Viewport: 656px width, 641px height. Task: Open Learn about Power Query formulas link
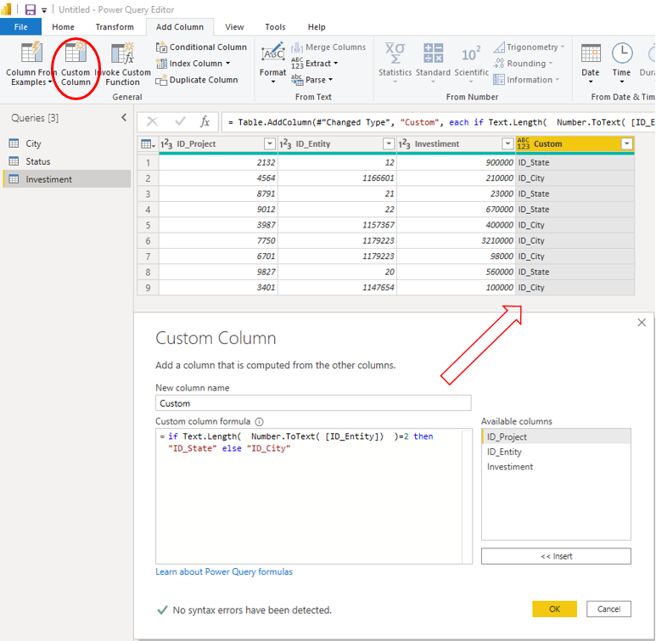(224, 571)
